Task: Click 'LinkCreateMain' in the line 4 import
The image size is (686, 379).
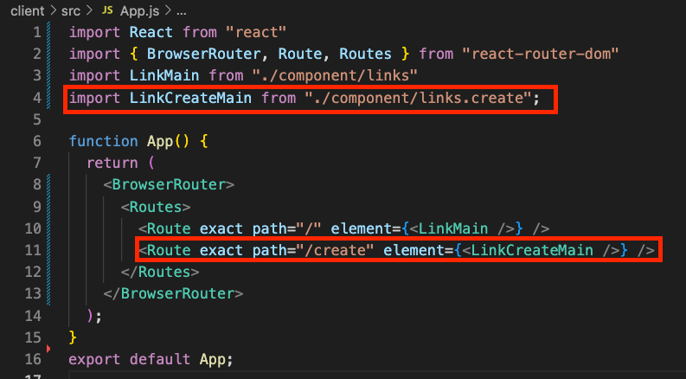Action: tap(190, 98)
